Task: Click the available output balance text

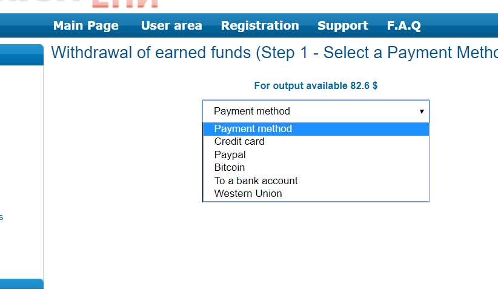Action: click(x=316, y=85)
